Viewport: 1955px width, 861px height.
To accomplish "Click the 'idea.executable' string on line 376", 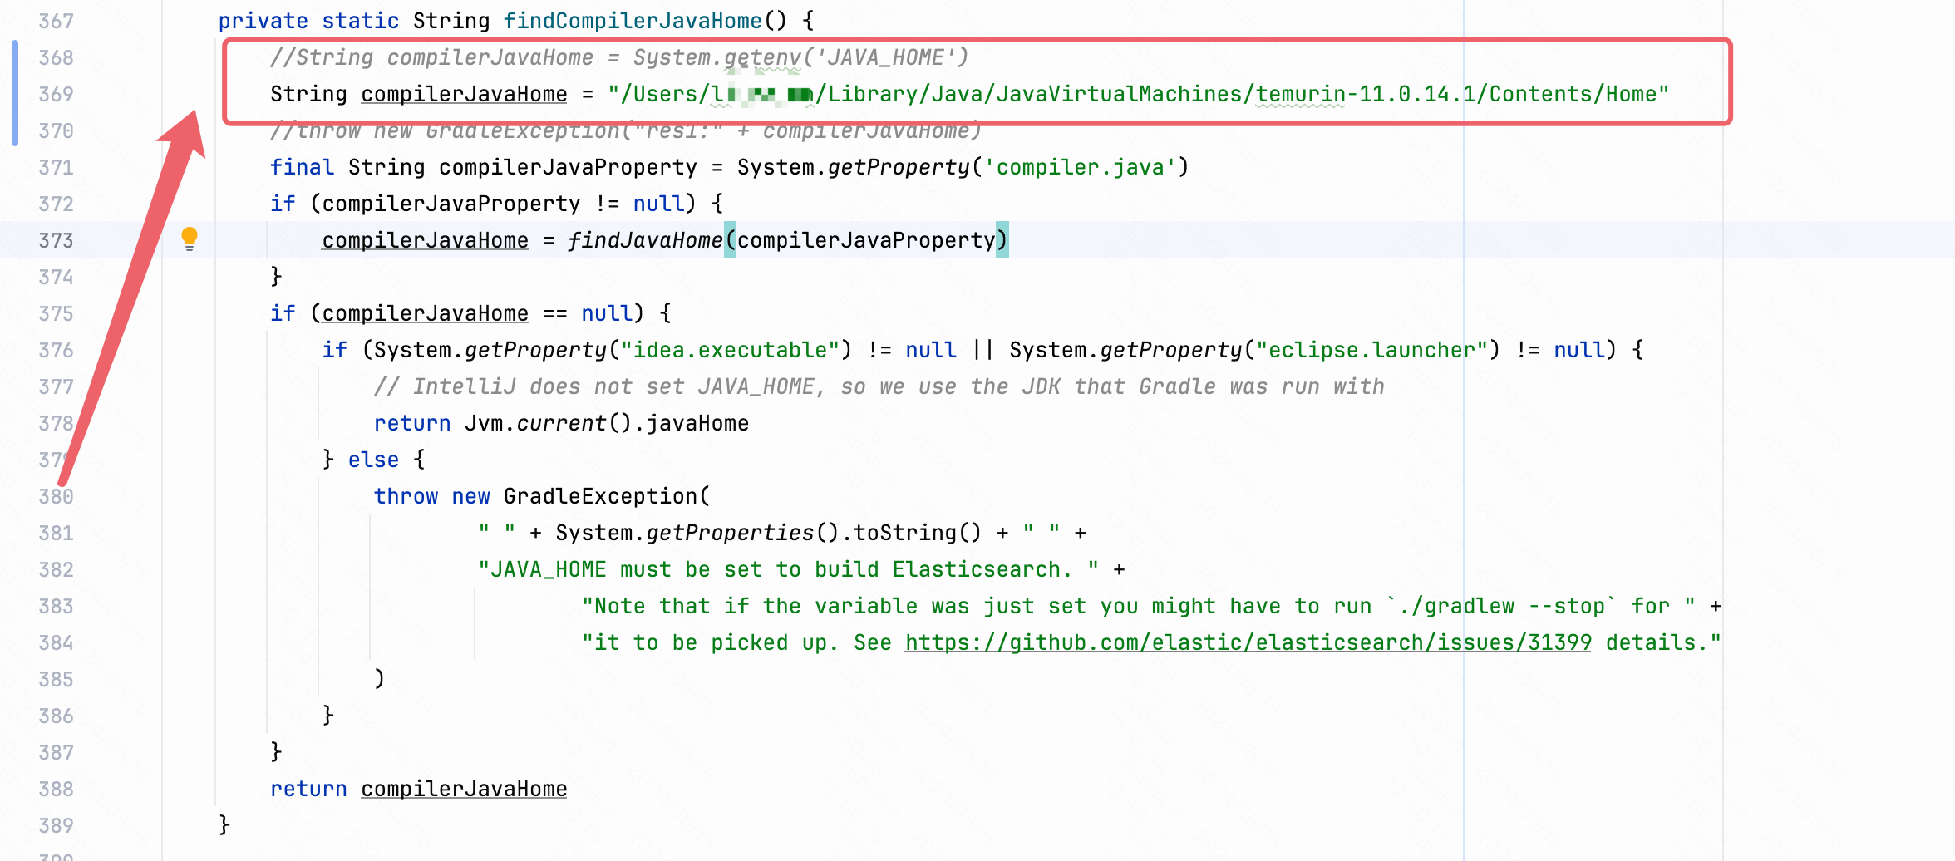I will [x=736, y=350].
